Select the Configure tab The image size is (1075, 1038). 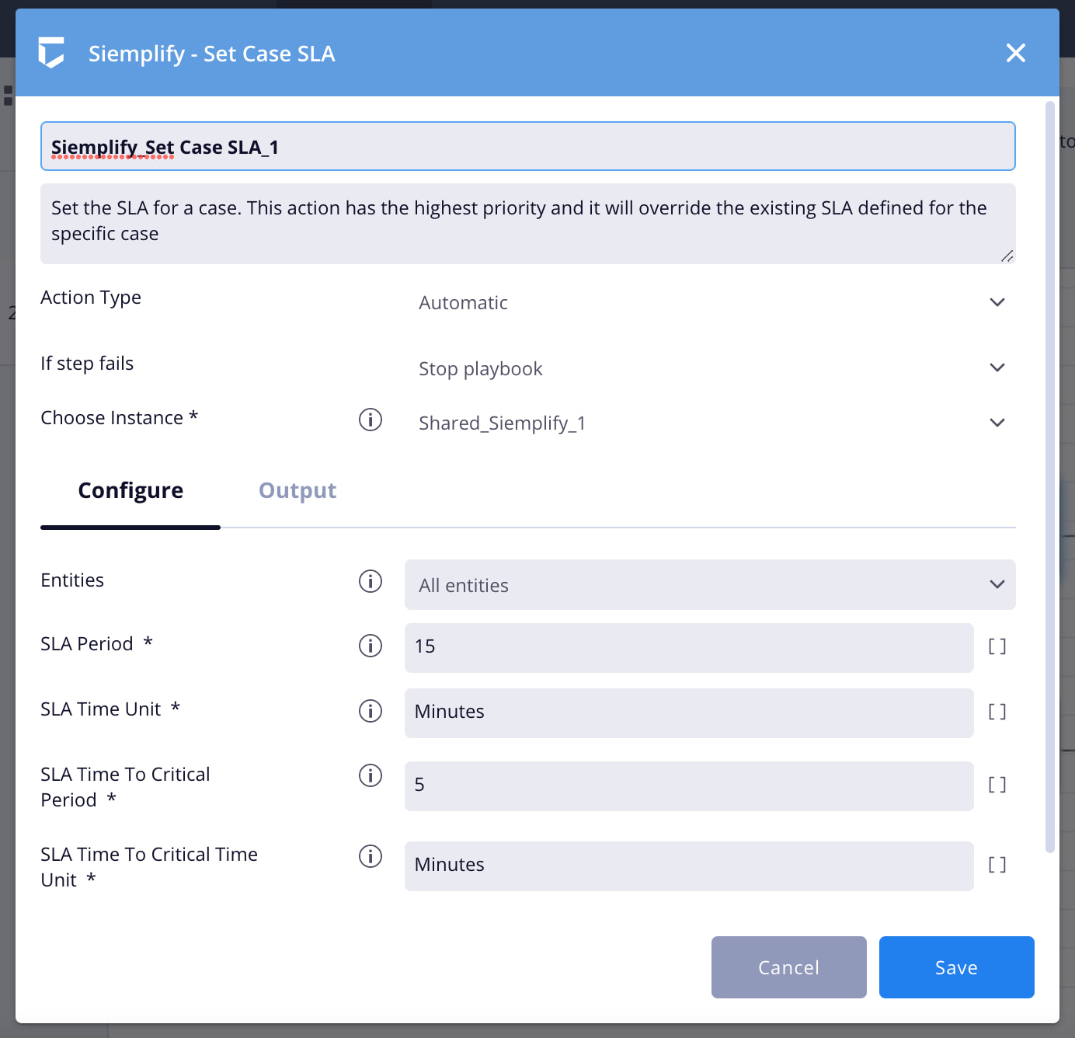pos(130,490)
